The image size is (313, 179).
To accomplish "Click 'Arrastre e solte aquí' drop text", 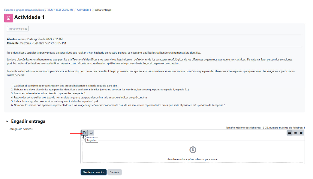I will (193, 159).
